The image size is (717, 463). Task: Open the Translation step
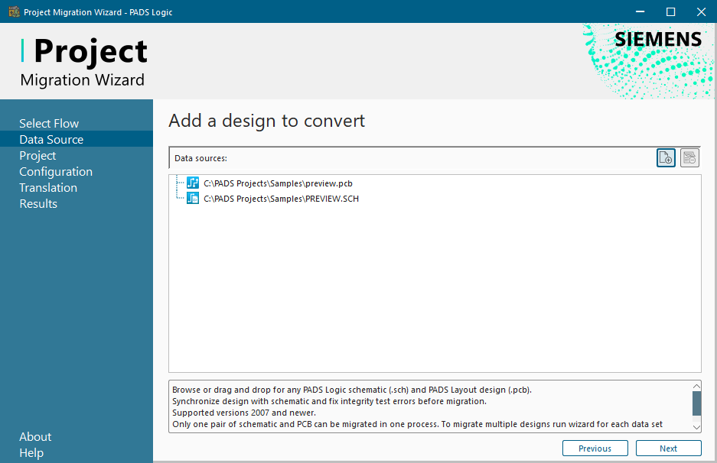[48, 187]
